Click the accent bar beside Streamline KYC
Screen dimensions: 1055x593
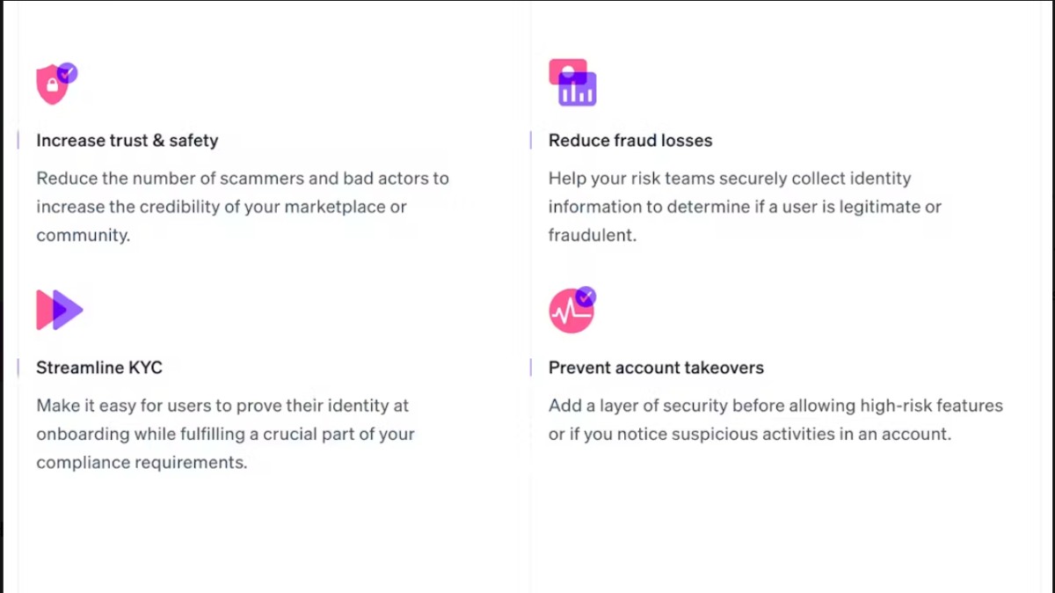[x=18, y=368]
